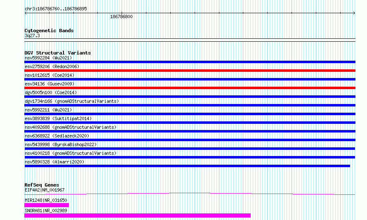Click esv34136 (Gusev2009) variant label
367x220 pixels.
[x=49, y=84]
